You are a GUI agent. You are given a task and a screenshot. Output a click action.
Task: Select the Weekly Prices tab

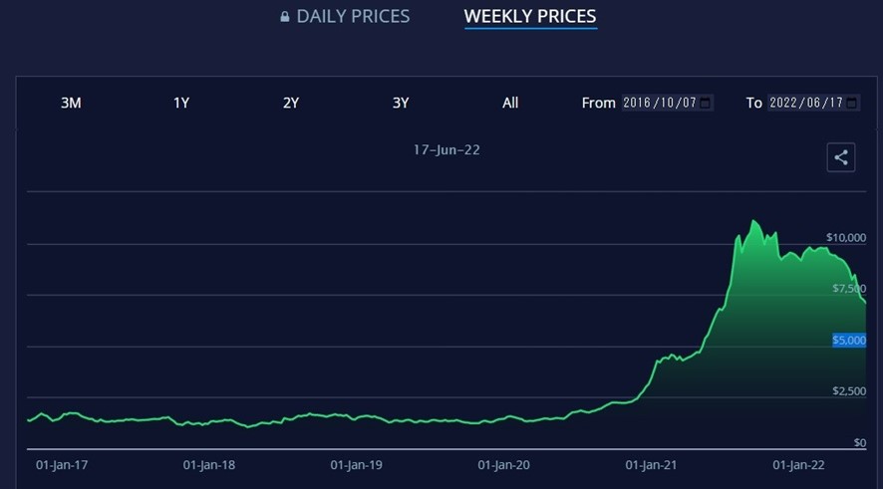530,16
